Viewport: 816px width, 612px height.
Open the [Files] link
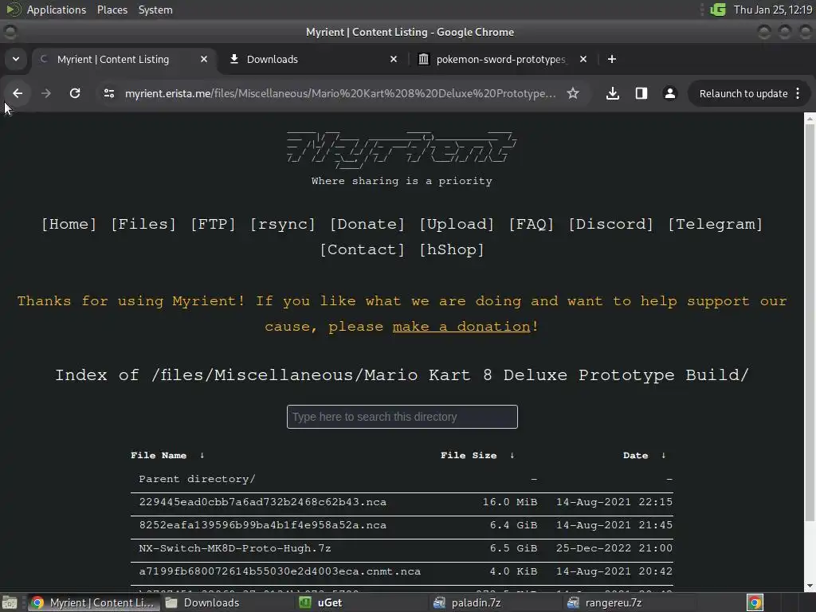tap(143, 224)
